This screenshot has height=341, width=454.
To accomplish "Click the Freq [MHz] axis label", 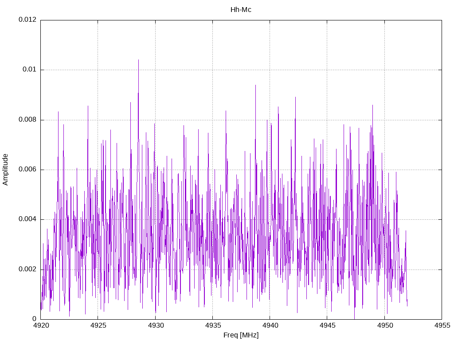I will (241, 335).
